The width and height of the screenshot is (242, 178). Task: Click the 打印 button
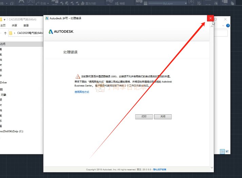(144, 117)
